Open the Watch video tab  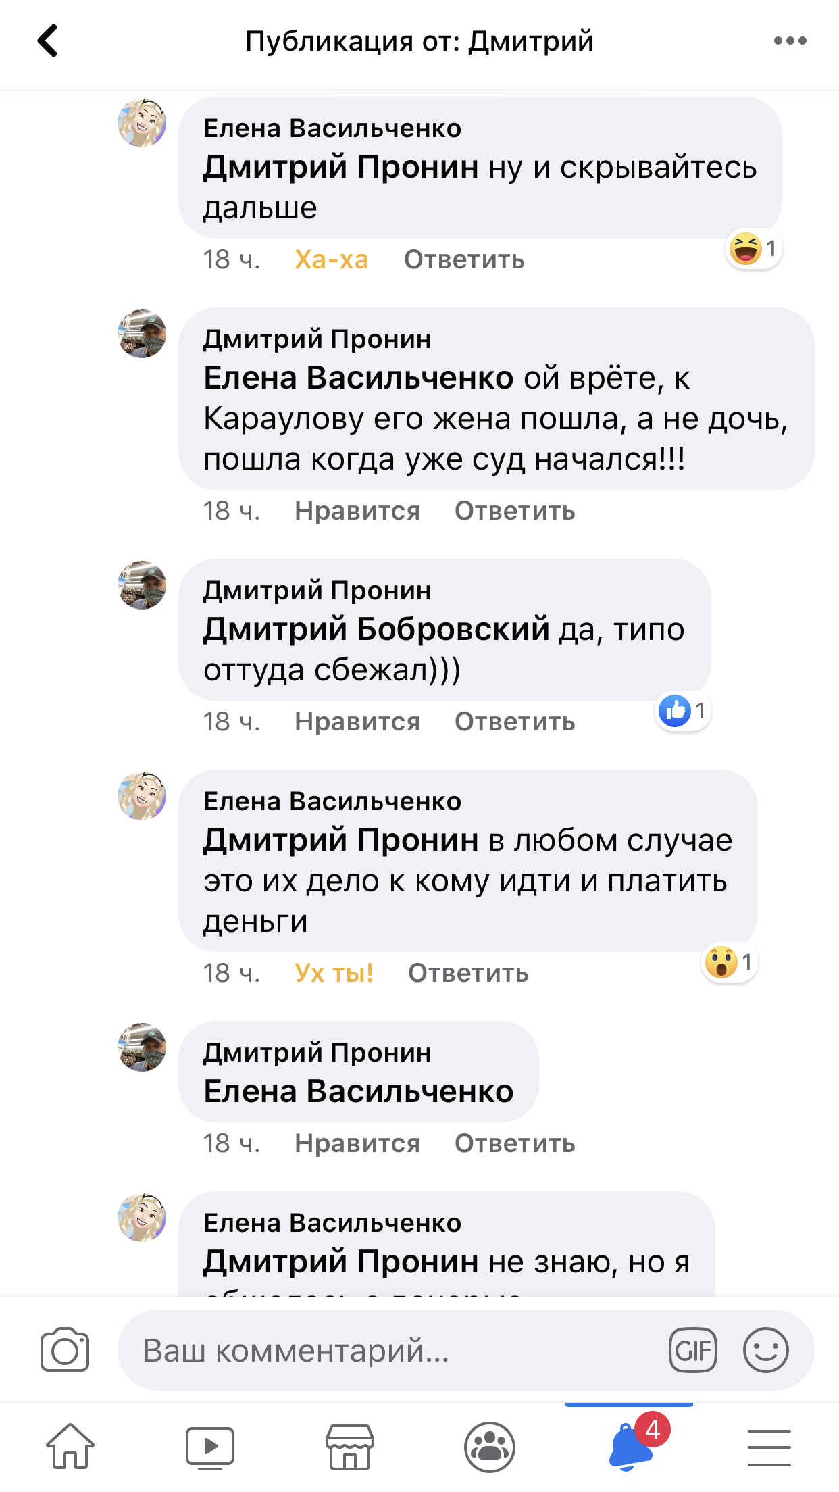pyautogui.click(x=210, y=1447)
